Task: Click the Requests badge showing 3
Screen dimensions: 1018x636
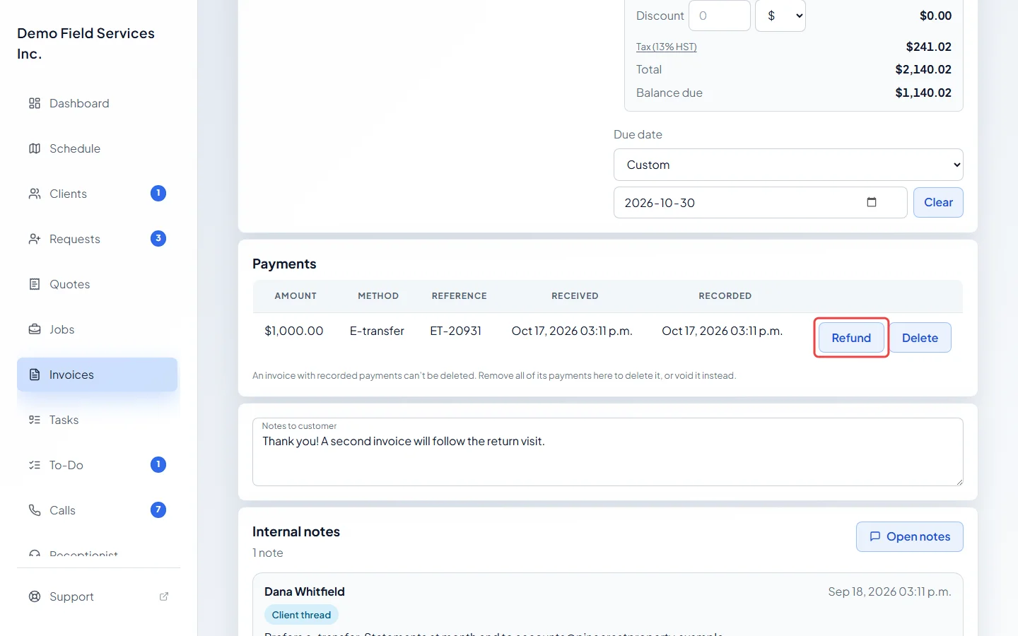Action: tap(158, 238)
